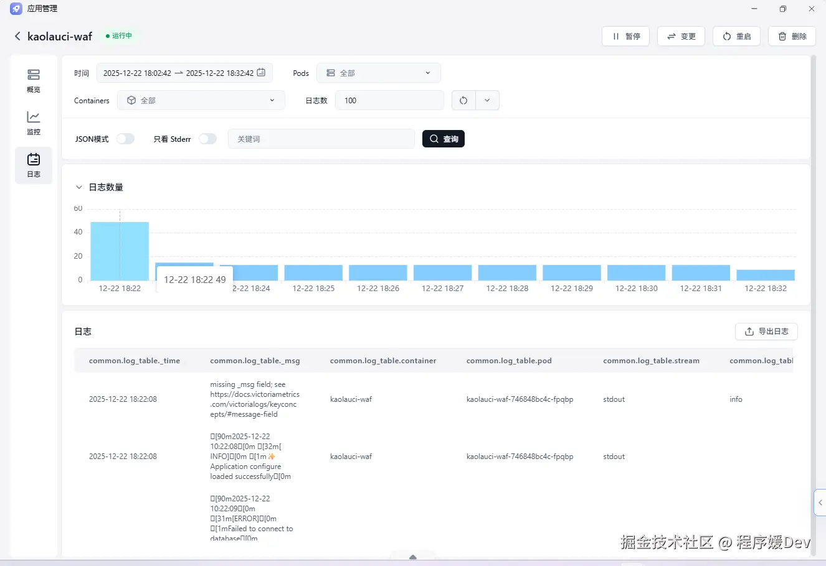Click the 导出日志 export logs button
The height and width of the screenshot is (566, 826).
[766, 332]
